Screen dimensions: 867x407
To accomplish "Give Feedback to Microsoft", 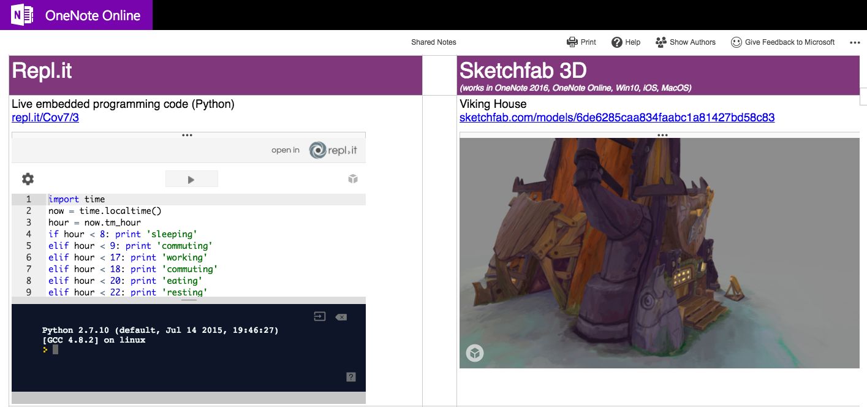I will coord(782,42).
